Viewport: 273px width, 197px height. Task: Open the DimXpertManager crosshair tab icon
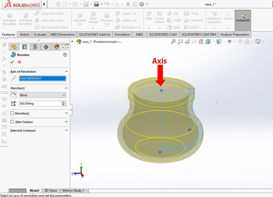tap(46, 47)
